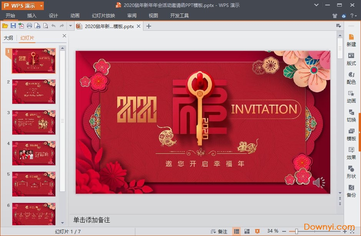Save the file with the Save icon
This screenshot has width=361, height=236.
pyautogui.click(x=13, y=25)
